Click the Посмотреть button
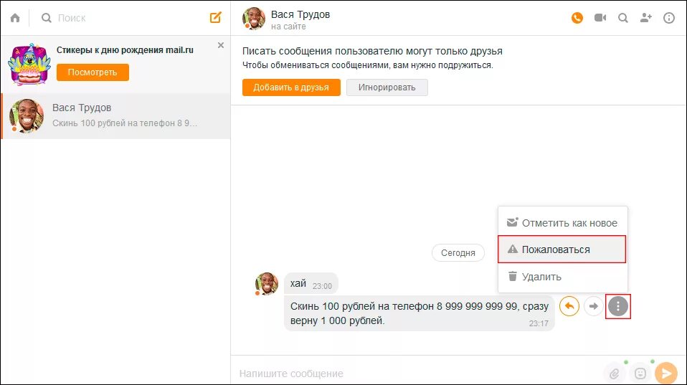 pos(93,72)
